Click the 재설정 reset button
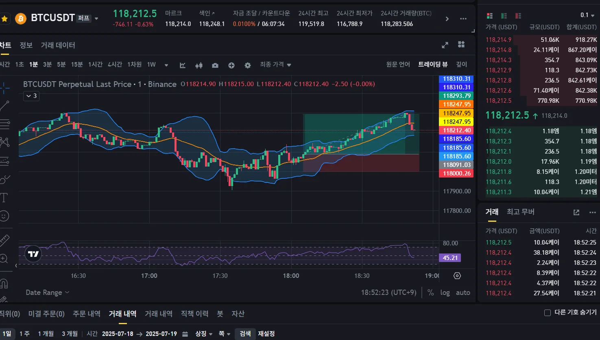 point(266,334)
